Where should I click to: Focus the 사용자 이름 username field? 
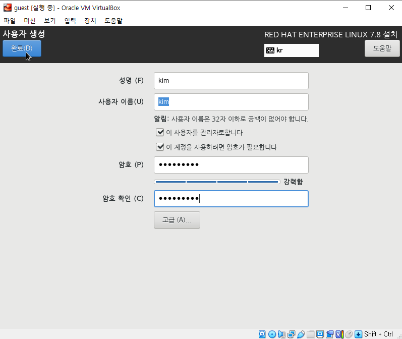(x=231, y=102)
